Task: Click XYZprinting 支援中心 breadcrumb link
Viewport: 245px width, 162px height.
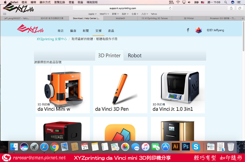Action: (x=52, y=39)
